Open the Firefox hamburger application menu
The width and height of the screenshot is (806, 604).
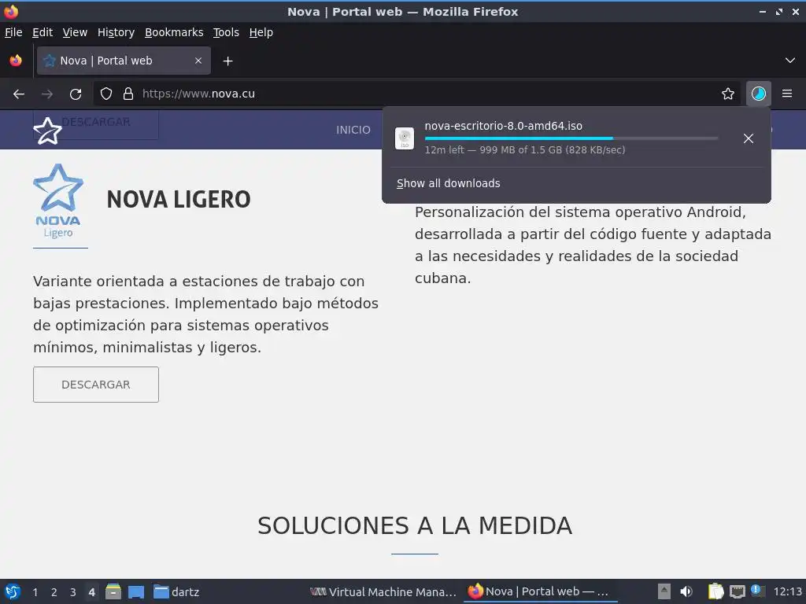click(787, 94)
